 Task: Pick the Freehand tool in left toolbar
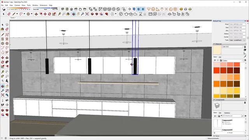click(x=7, y=35)
